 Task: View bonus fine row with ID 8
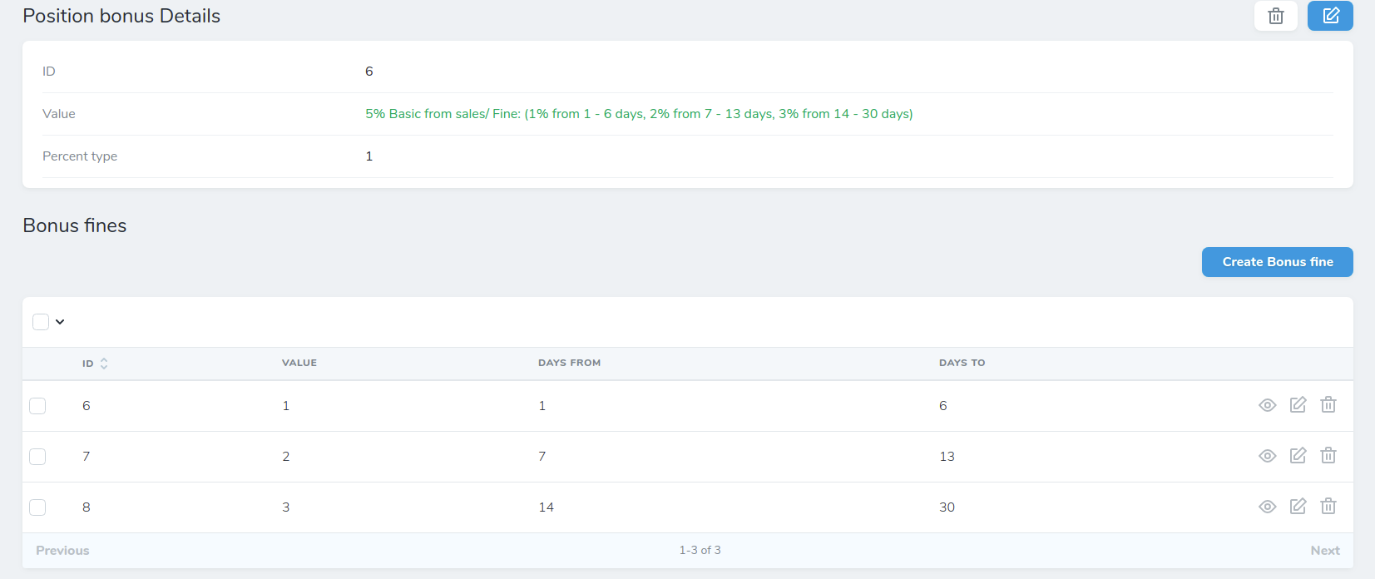1267,507
